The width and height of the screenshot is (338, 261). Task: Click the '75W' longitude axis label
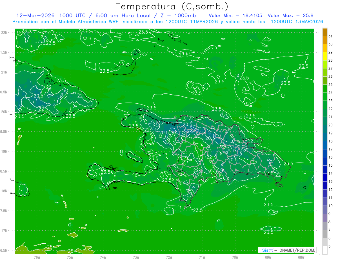(x=70, y=257)
